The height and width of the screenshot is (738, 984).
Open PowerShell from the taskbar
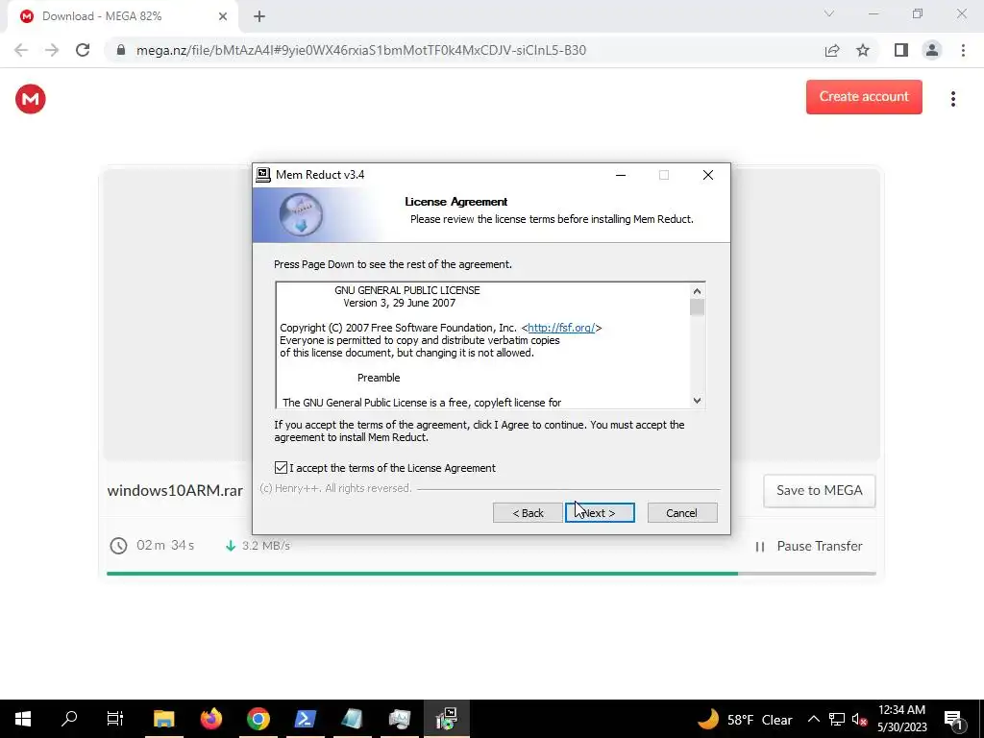pos(305,719)
